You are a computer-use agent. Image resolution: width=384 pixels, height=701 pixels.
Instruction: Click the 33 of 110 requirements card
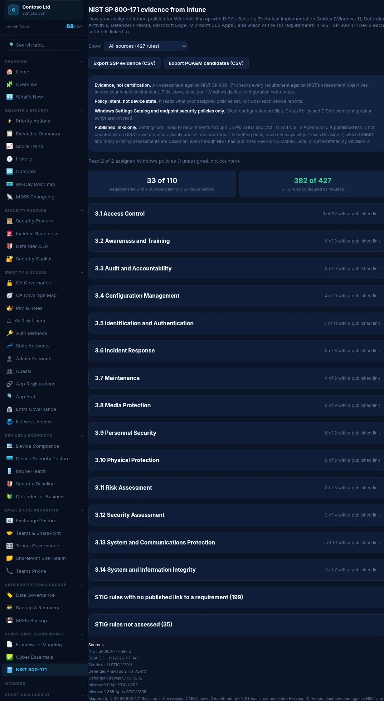[x=162, y=184]
